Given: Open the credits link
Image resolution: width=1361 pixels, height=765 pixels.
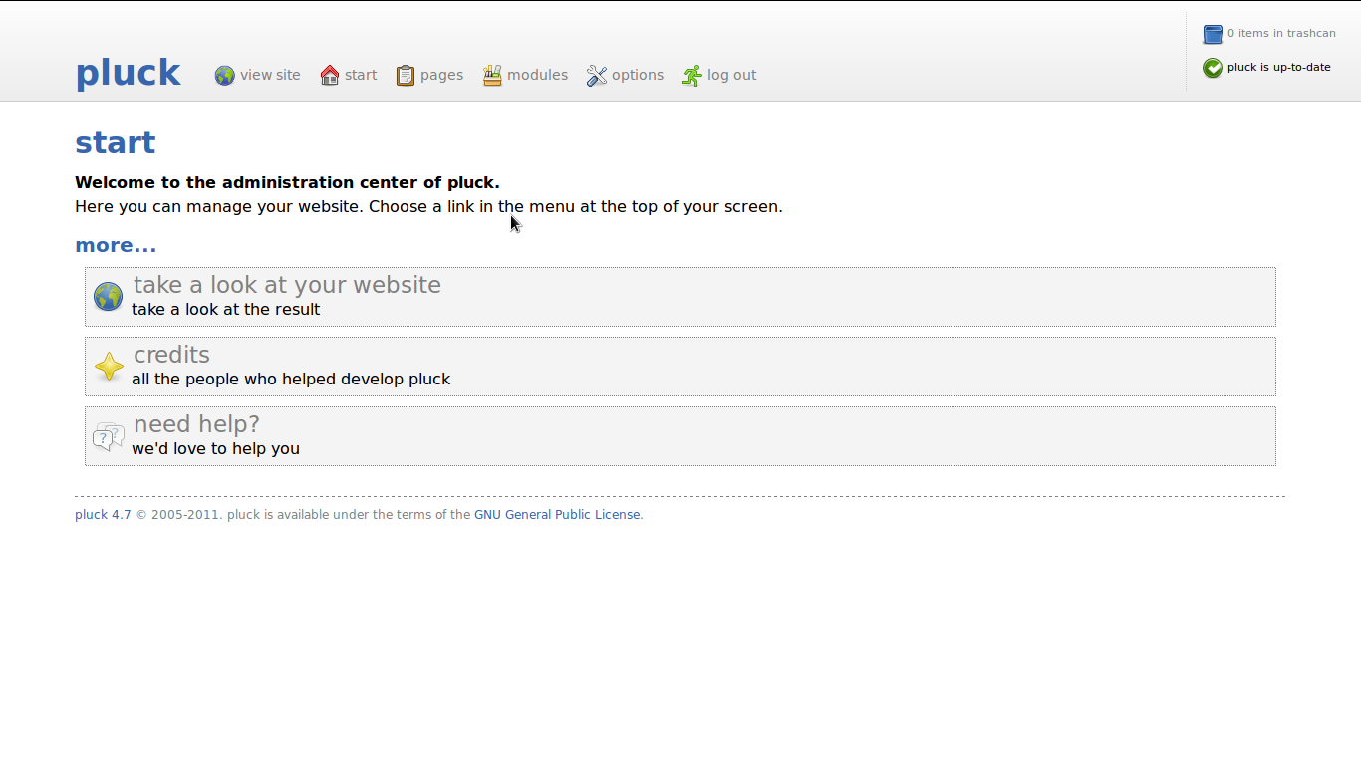Looking at the screenshot, I should coord(171,355).
